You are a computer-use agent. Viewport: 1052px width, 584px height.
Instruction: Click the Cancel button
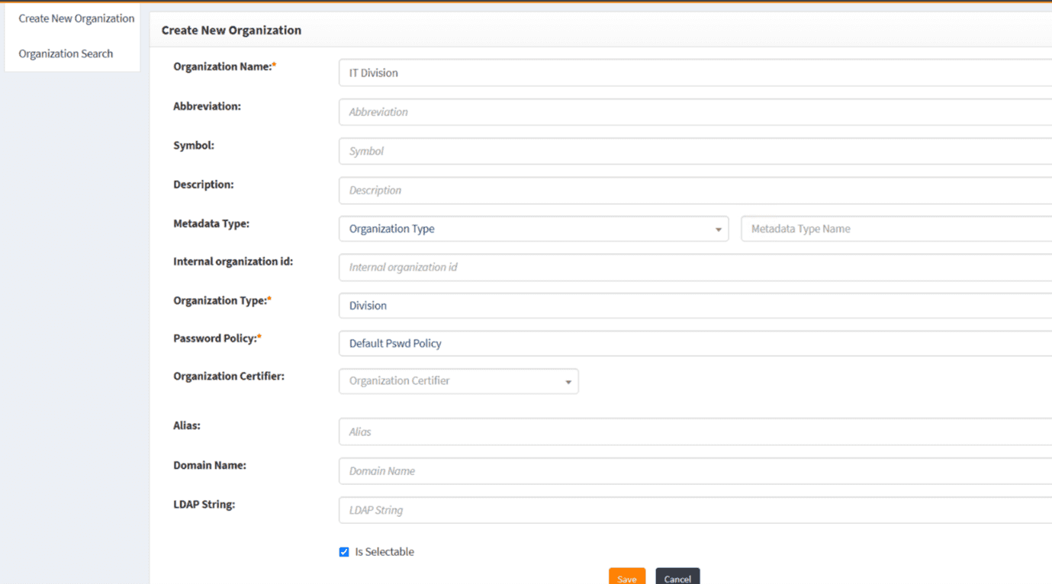[x=677, y=578]
